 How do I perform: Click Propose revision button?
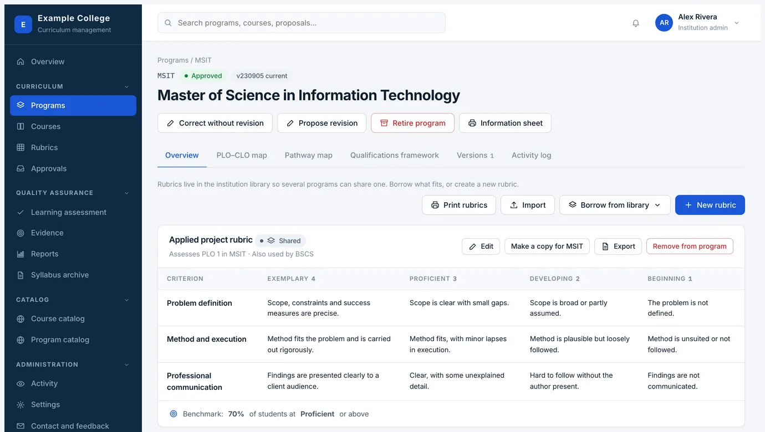(322, 123)
